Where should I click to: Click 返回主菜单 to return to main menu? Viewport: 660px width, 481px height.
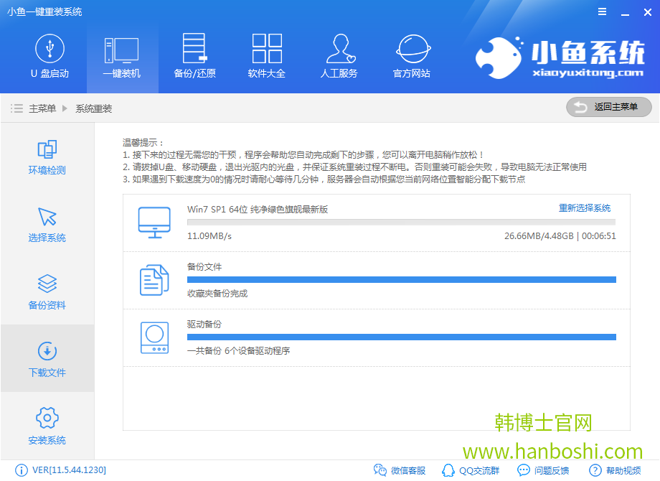pos(608,107)
